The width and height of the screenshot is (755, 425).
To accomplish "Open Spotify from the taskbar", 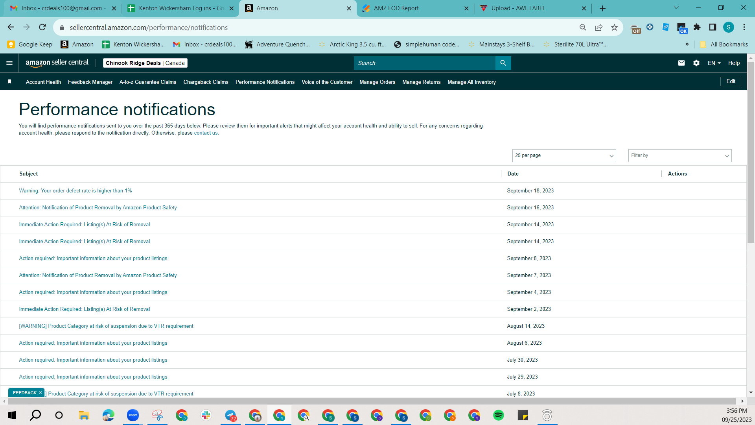I will coord(499,415).
